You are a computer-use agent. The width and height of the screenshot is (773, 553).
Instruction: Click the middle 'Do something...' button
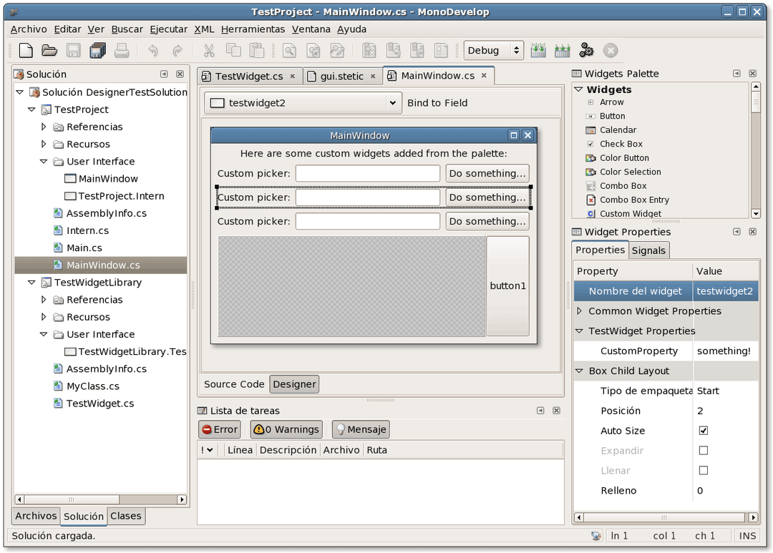(x=487, y=197)
